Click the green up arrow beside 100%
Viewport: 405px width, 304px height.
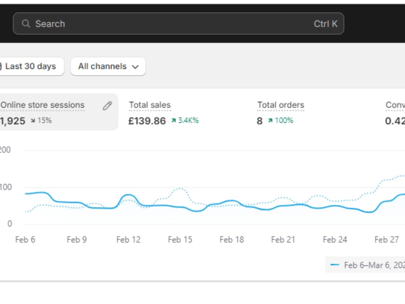(270, 120)
